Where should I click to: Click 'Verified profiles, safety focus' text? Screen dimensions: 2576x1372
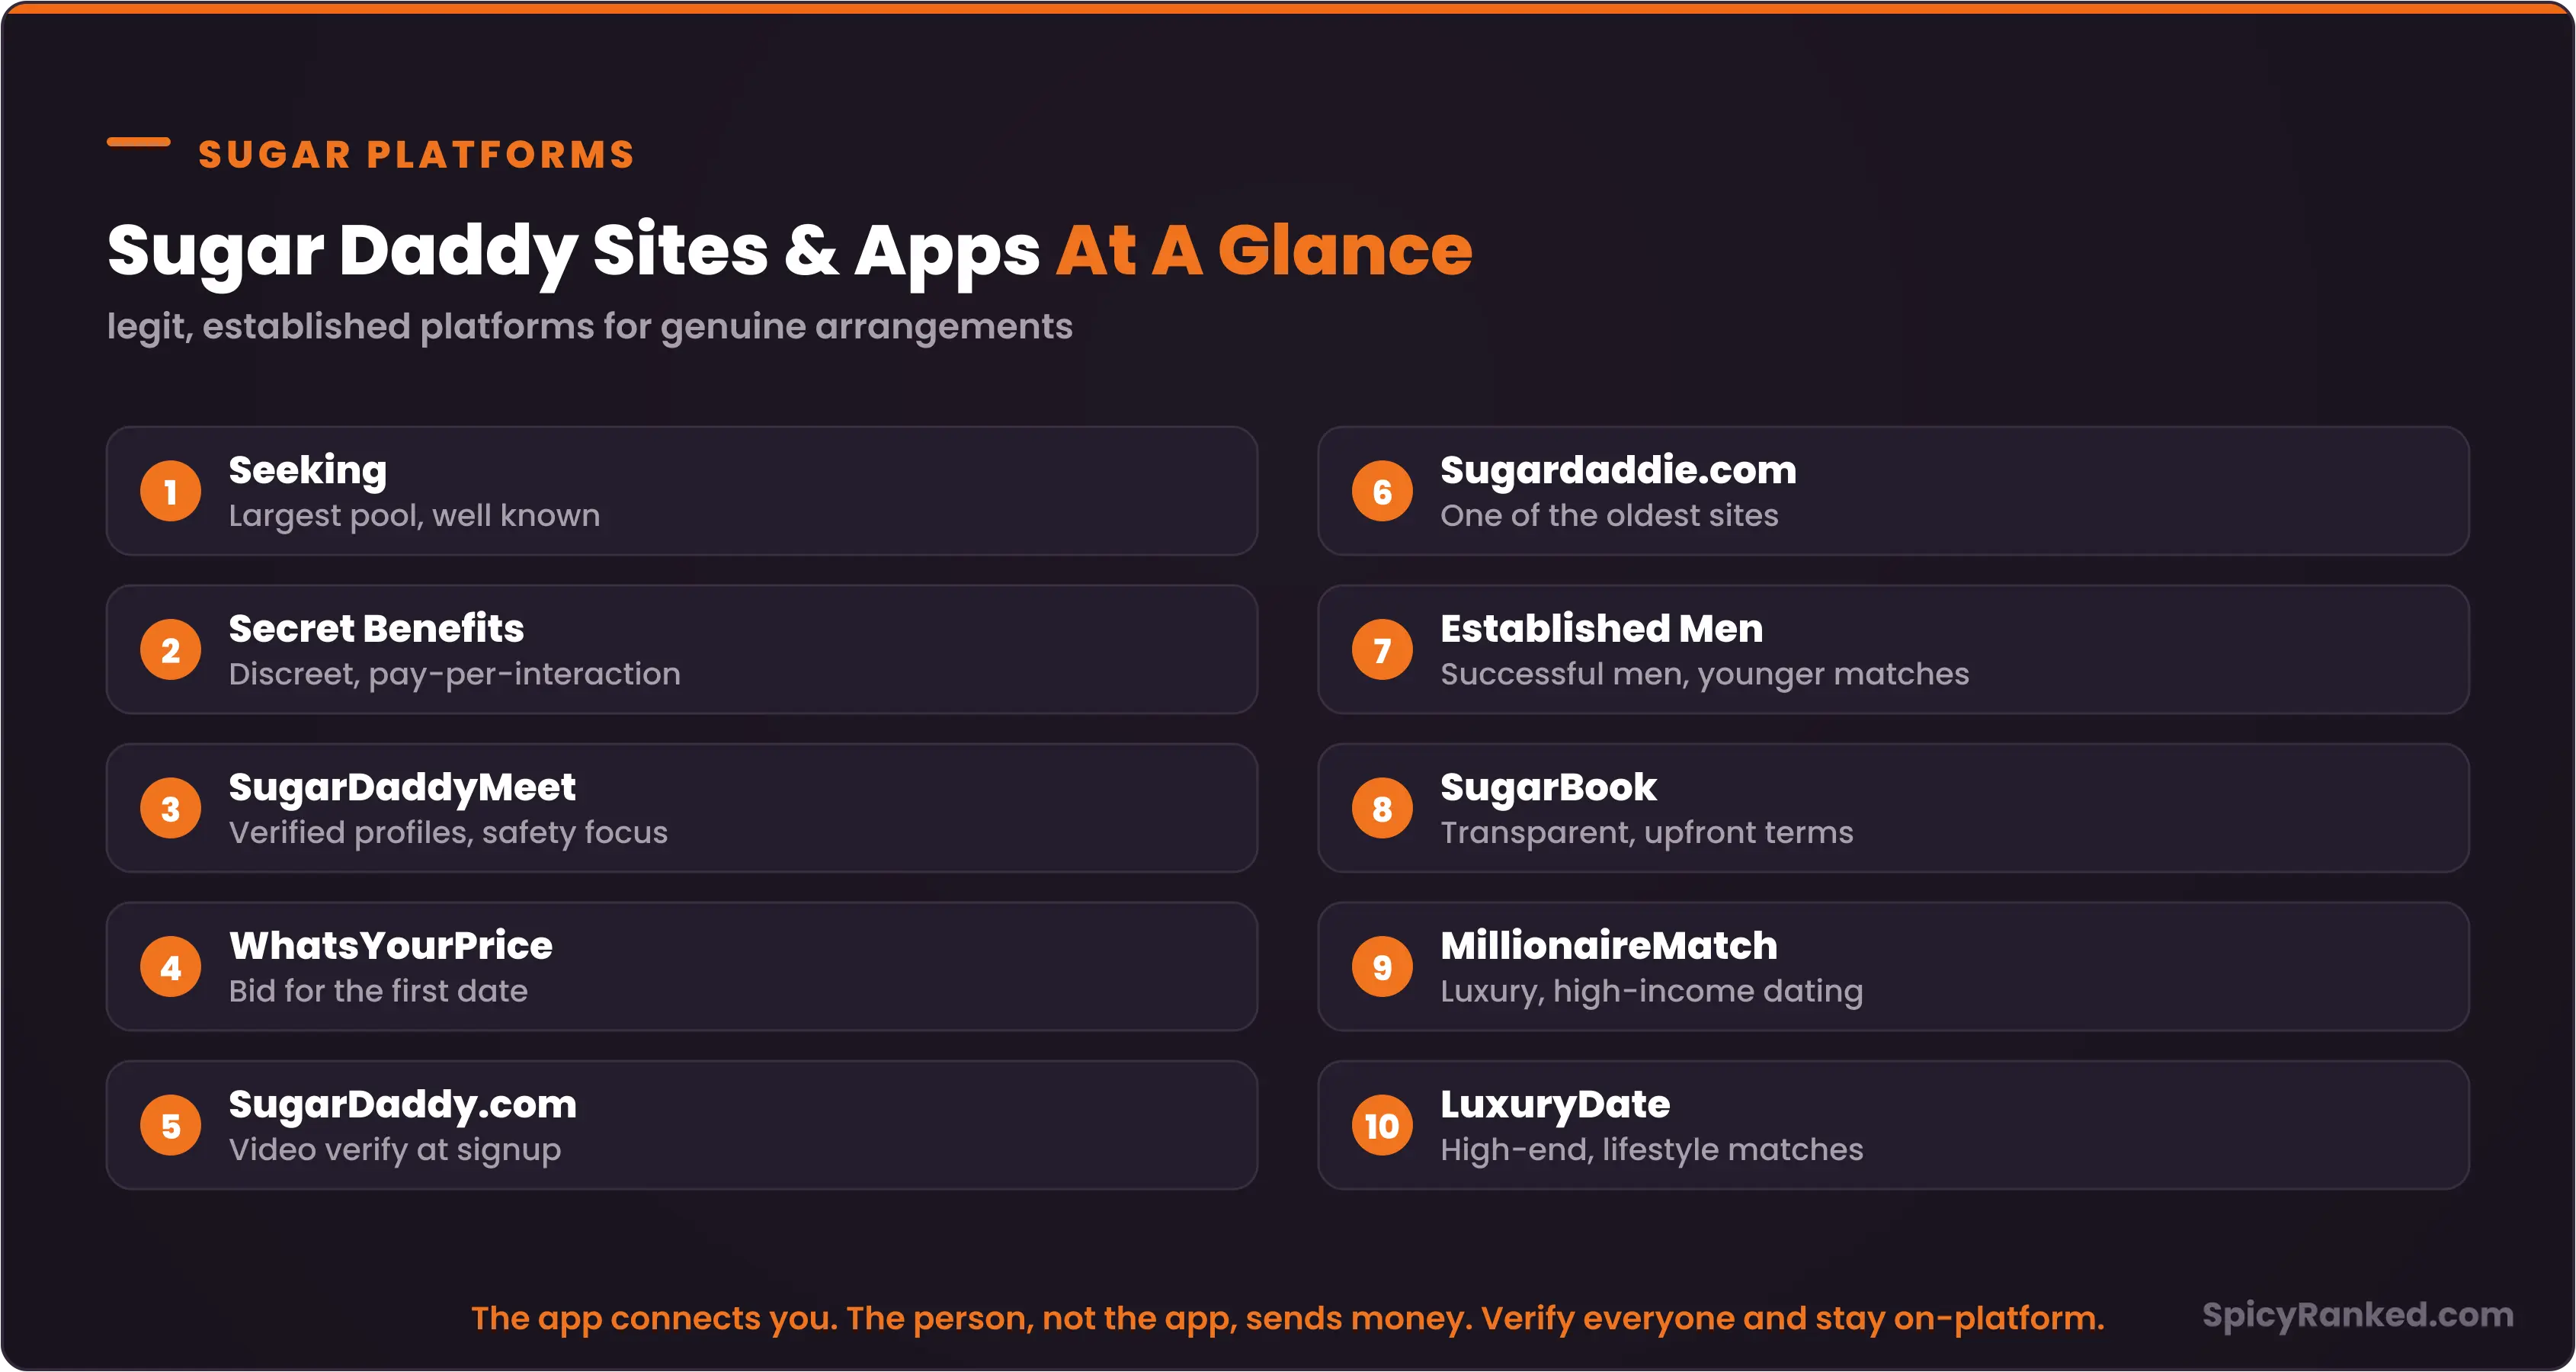click(448, 833)
